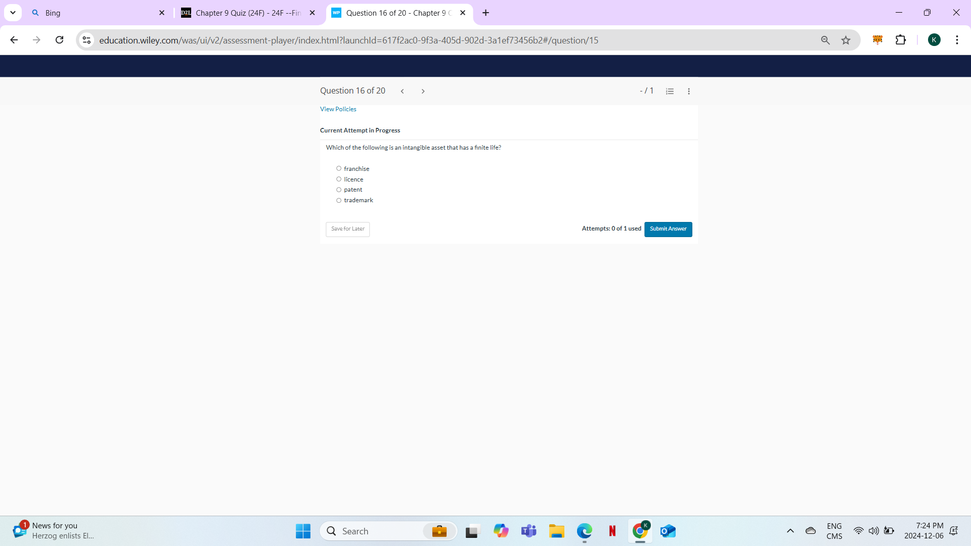The width and height of the screenshot is (971, 546).
Task: Open Outlook from the taskbar
Action: [668, 531]
